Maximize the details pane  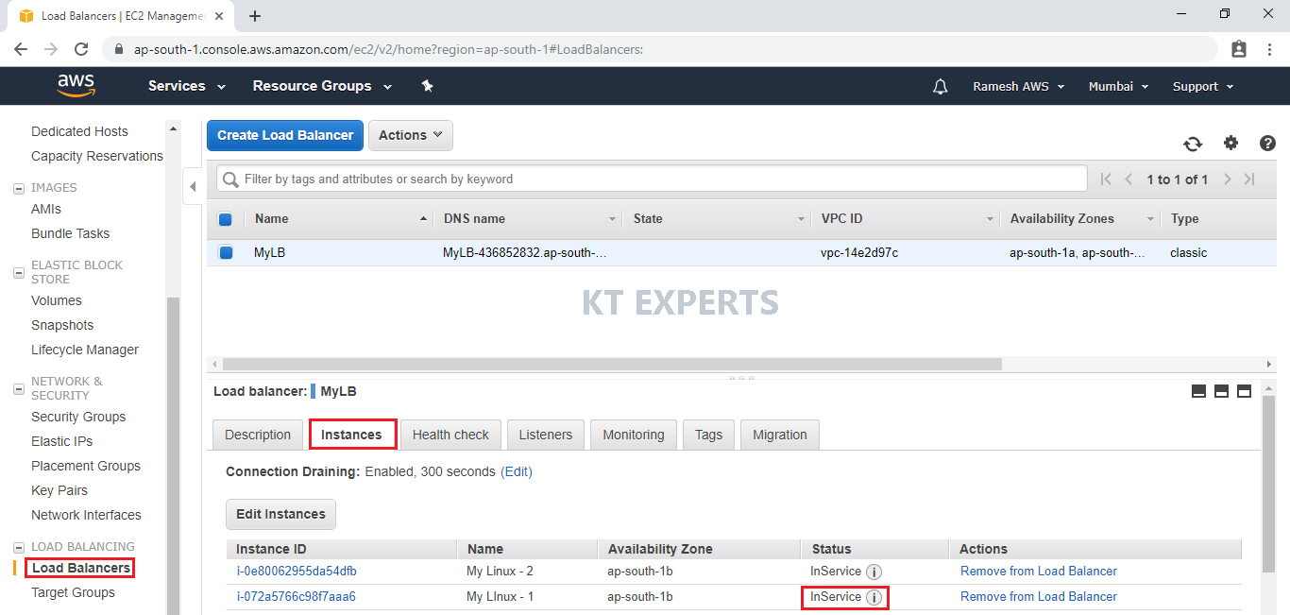point(1244,391)
